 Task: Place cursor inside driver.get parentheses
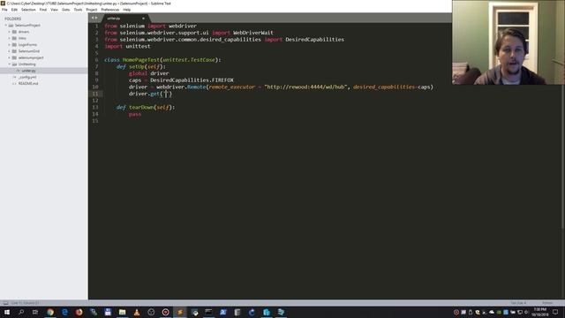166,94
